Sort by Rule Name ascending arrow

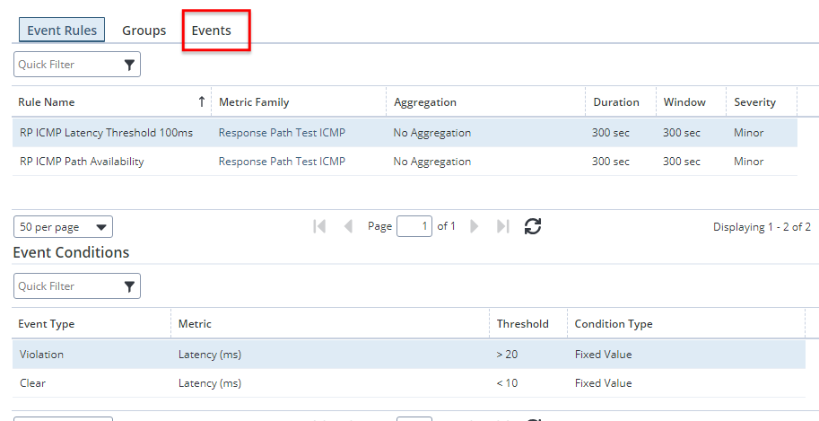click(x=202, y=102)
